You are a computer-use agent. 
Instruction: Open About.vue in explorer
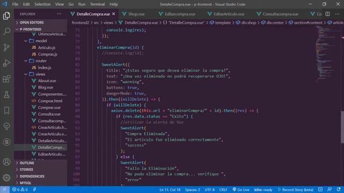[47, 81]
